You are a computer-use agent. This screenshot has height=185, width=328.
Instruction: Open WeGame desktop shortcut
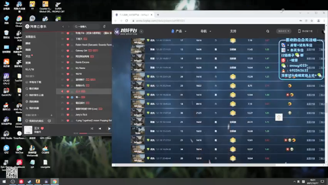[32, 150]
